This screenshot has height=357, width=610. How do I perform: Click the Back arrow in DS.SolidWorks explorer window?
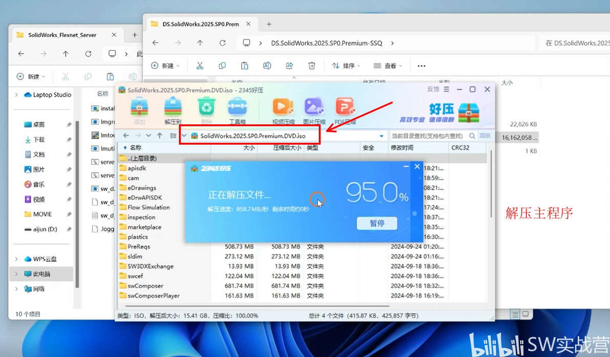point(156,43)
